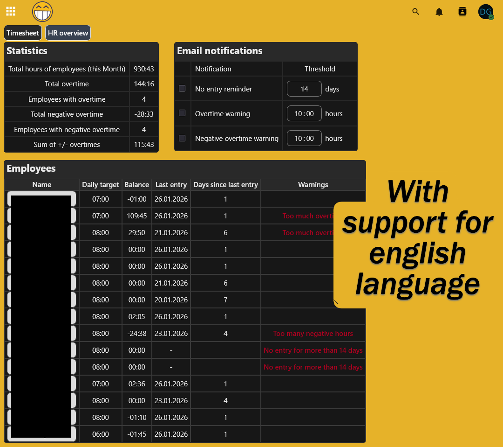Click a No entry for more than 14 days warning
The height and width of the screenshot is (447, 503).
click(x=313, y=350)
